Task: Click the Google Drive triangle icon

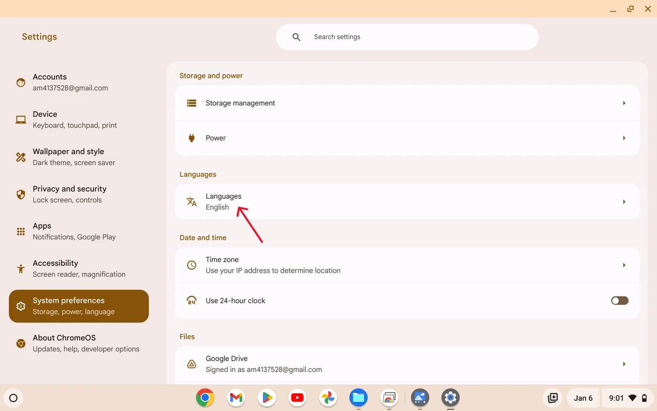Action: [x=191, y=364]
